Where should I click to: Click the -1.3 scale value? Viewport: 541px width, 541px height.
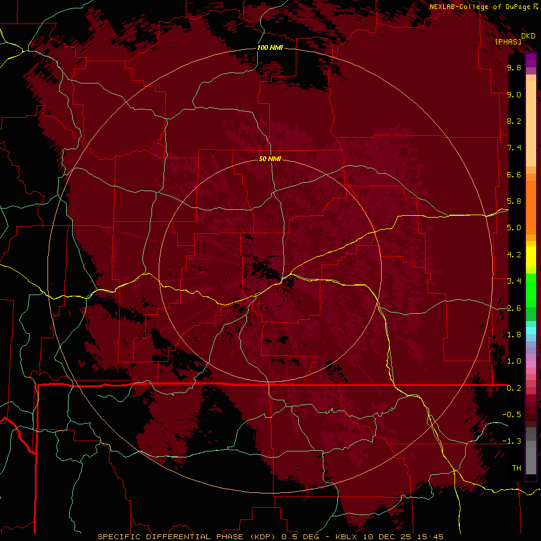click(512, 441)
